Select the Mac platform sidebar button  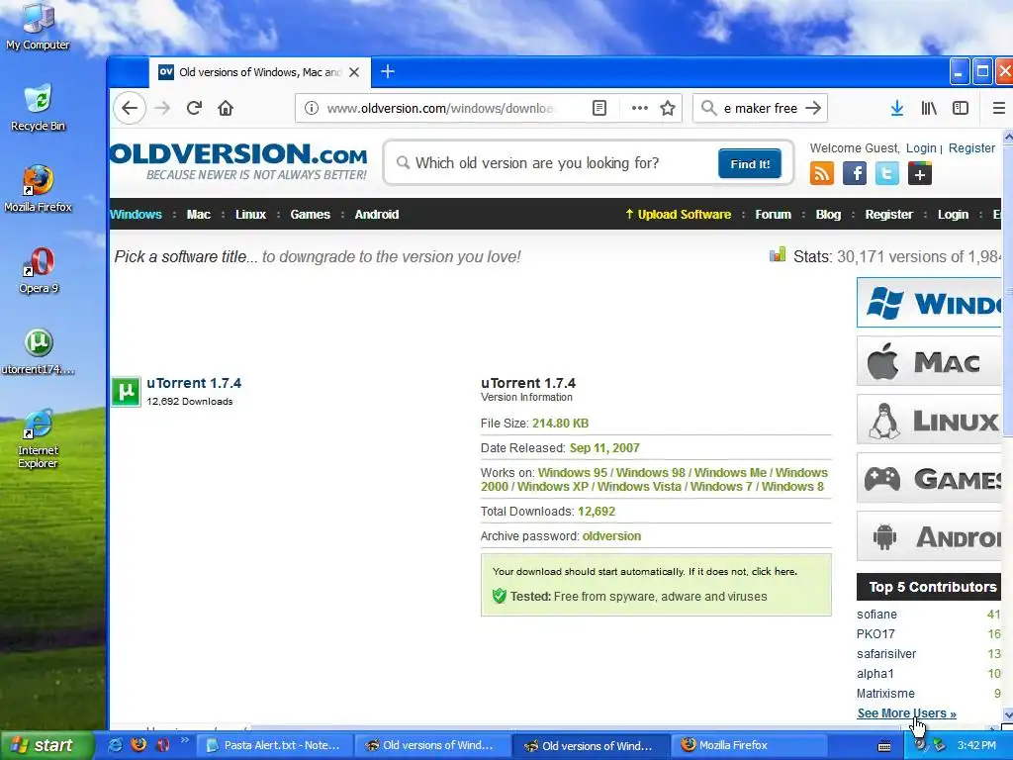(929, 361)
